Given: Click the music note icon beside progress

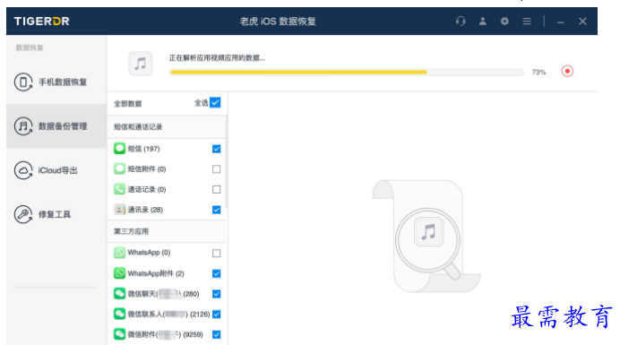Looking at the screenshot, I should [141, 64].
